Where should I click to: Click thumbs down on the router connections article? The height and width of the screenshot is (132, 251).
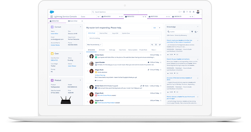pos(175,73)
